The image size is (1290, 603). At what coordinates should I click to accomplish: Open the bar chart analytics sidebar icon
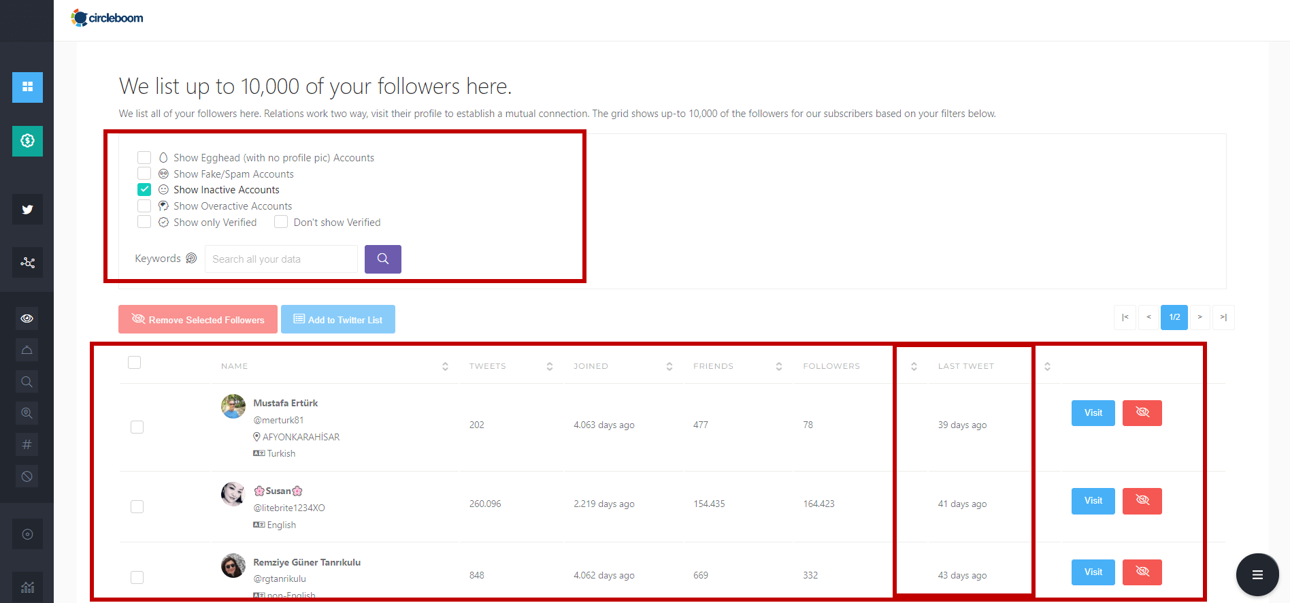[27, 587]
